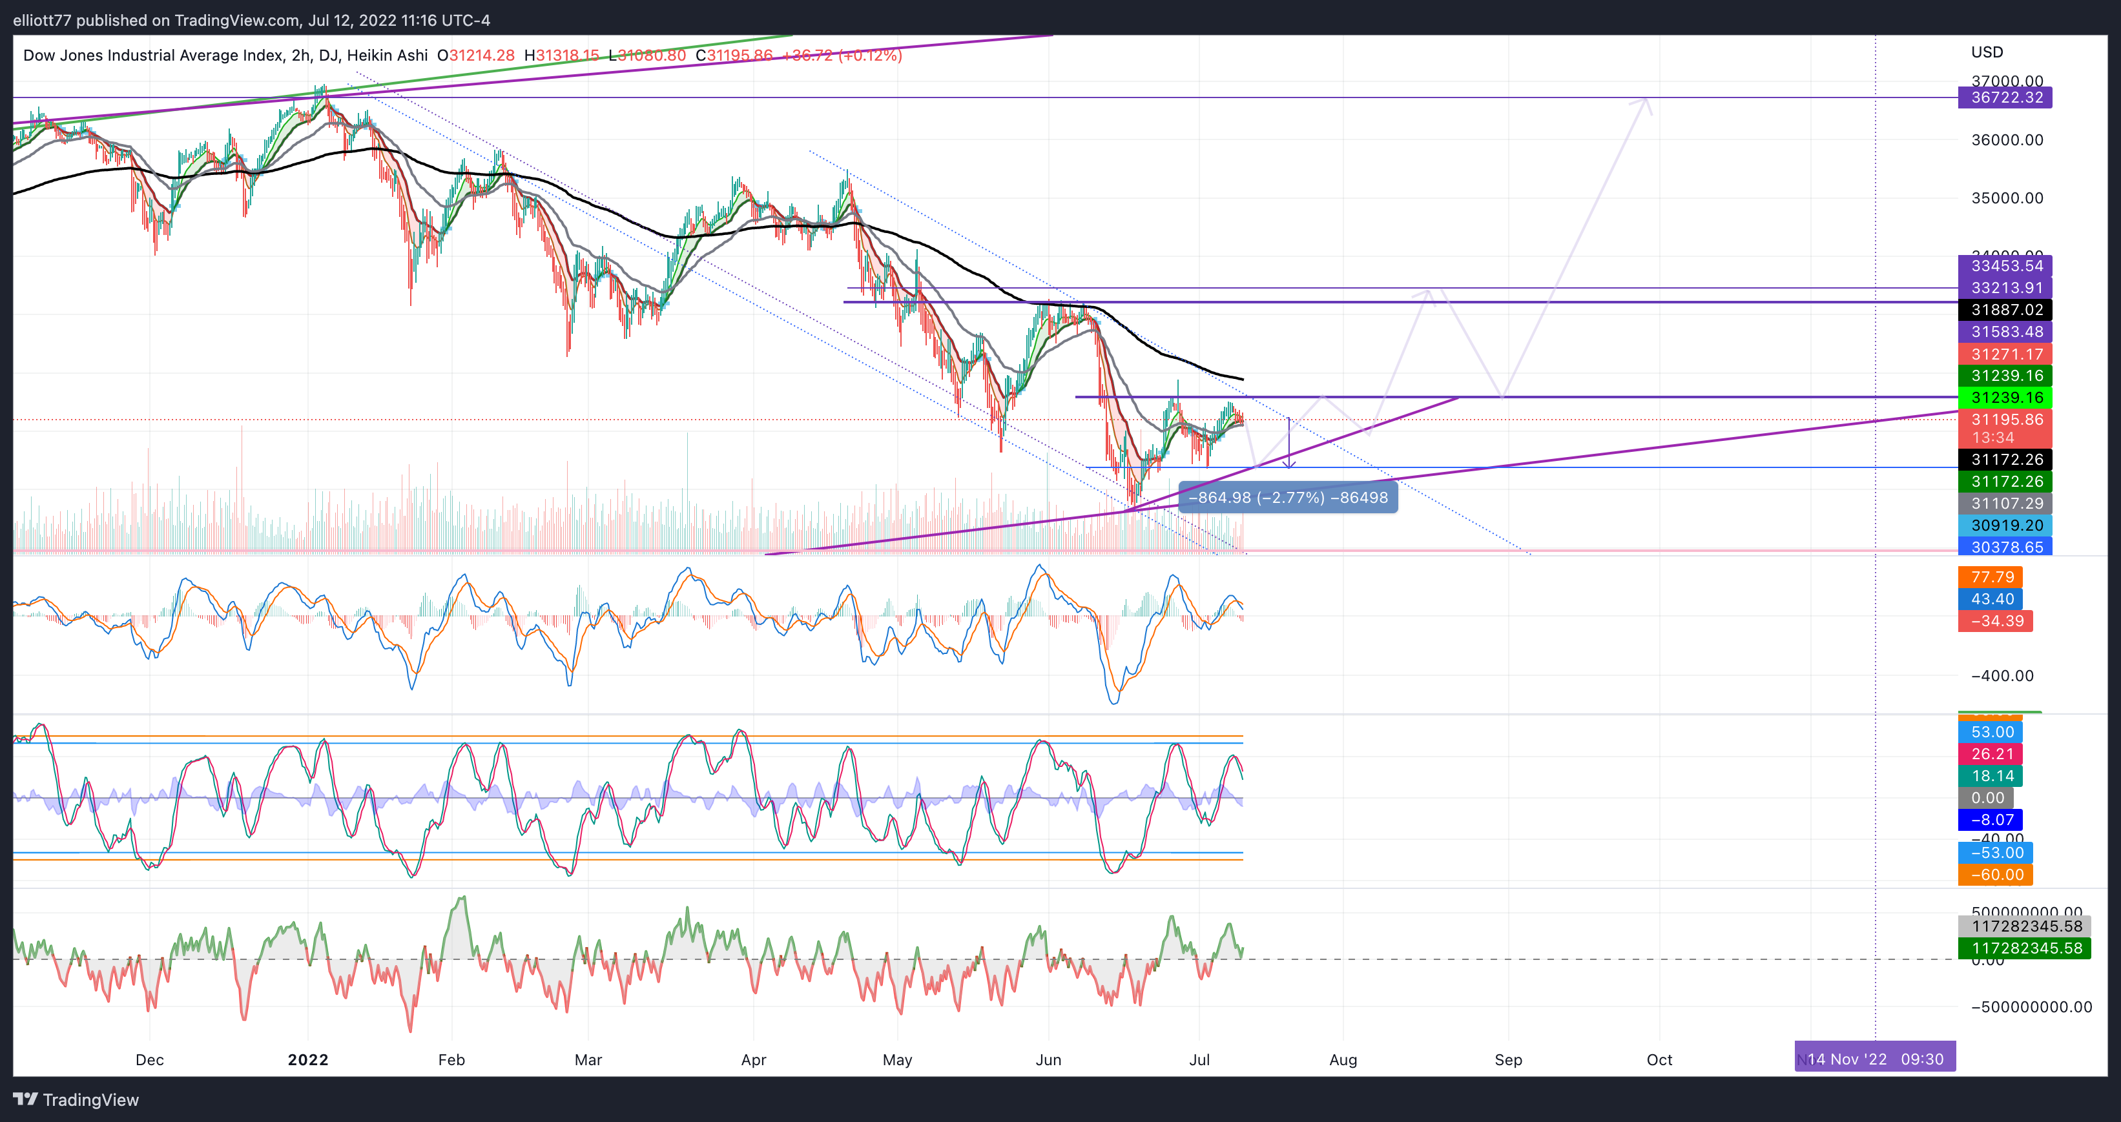Click the gray 31107.29 price label

[2005, 503]
